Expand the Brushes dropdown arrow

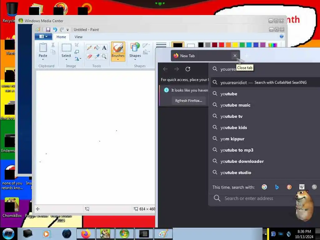click(118, 60)
